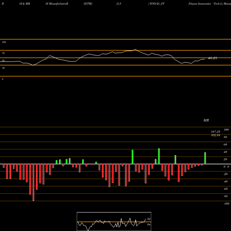Select the 587.23 value text
Viewport: 231px width, 231px height.
coord(215,132)
